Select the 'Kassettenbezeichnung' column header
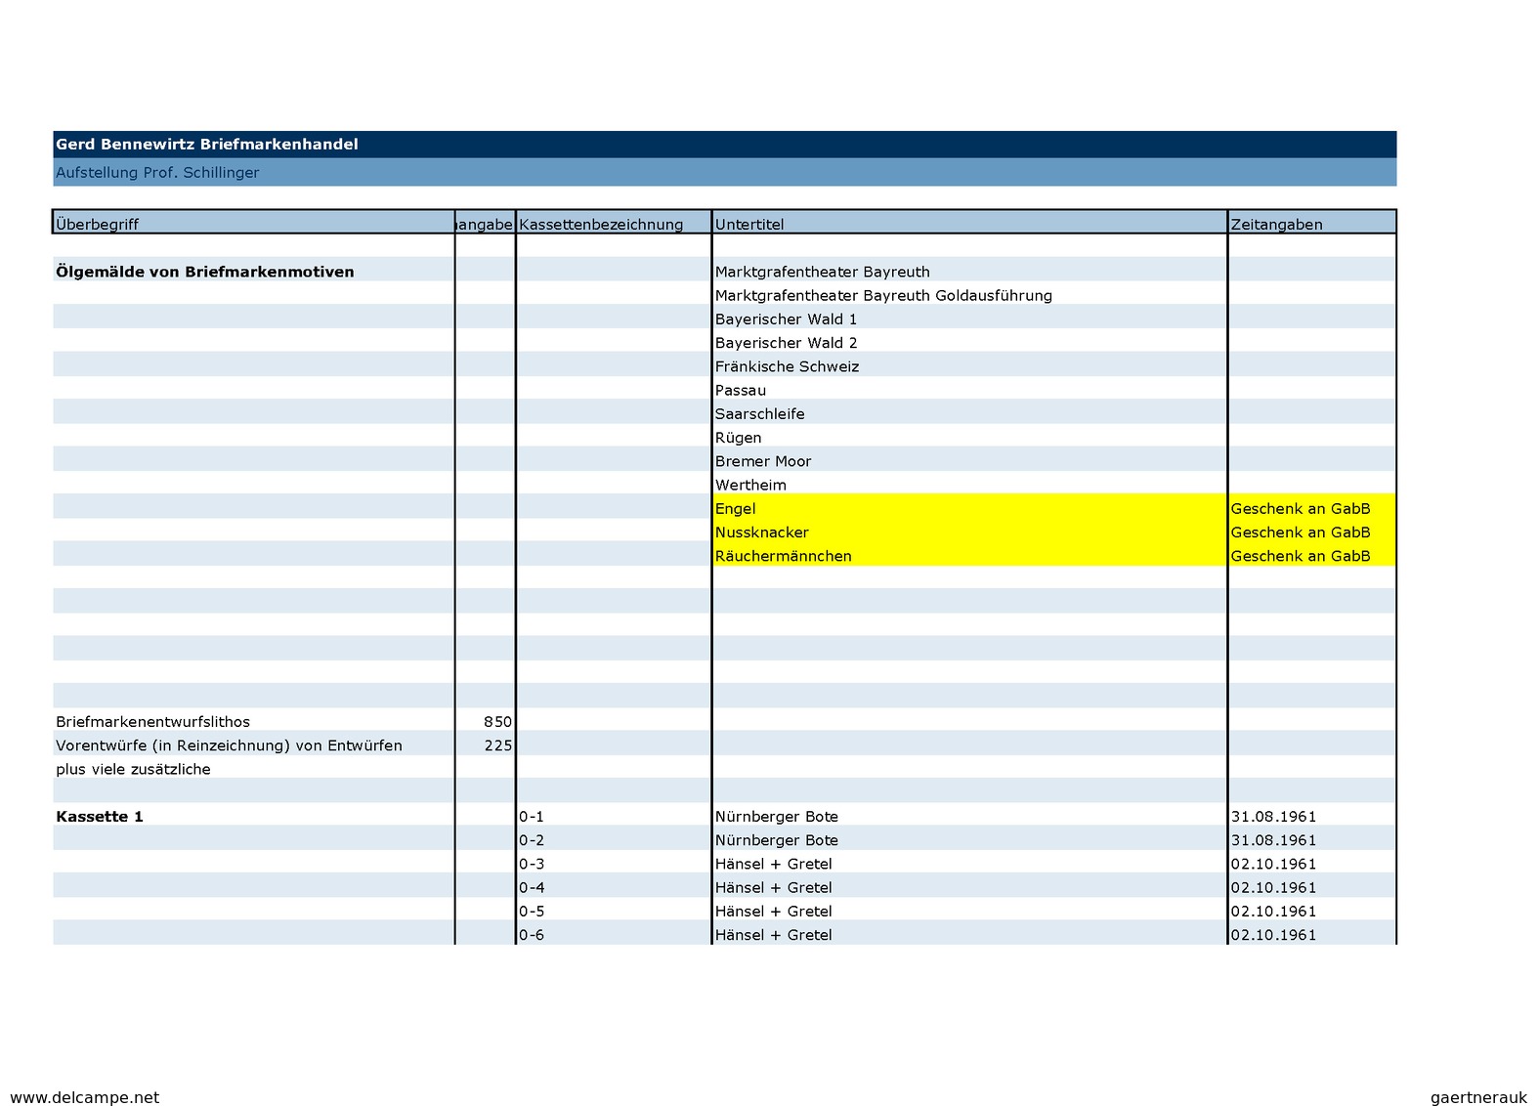 [x=614, y=223]
